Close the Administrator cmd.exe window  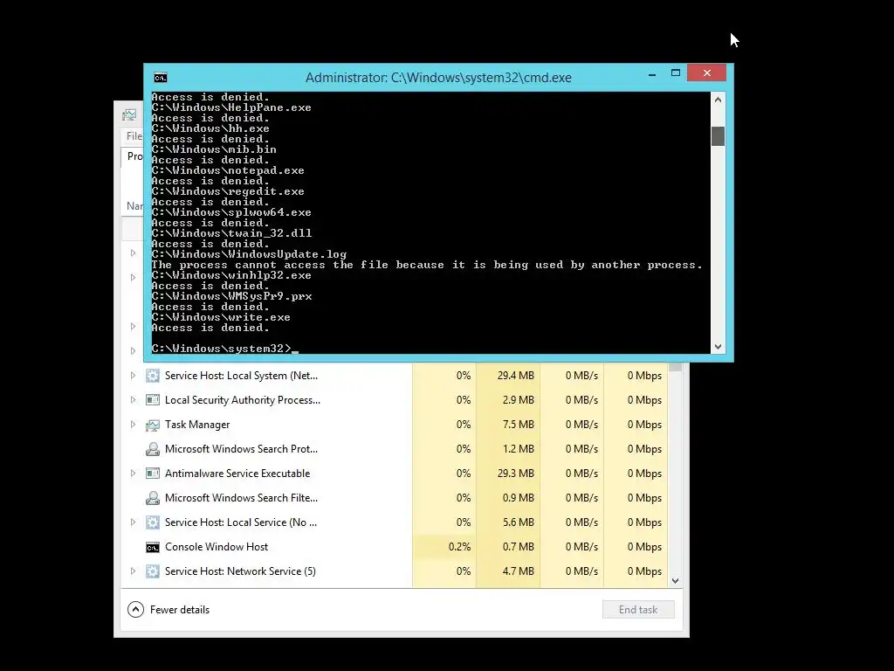[x=706, y=73]
